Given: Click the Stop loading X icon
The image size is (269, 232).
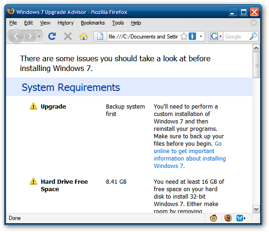Looking at the screenshot, I should point(68,36).
